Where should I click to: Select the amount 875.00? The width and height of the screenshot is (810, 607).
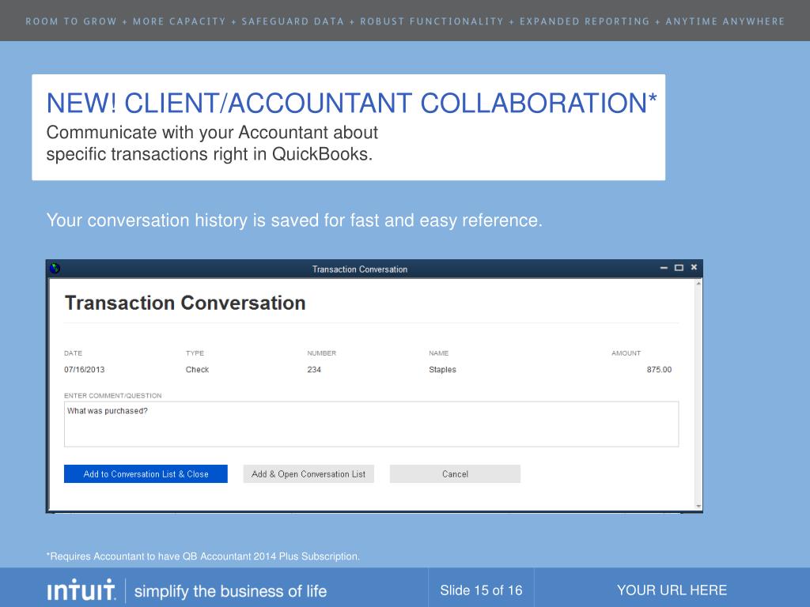click(x=659, y=370)
